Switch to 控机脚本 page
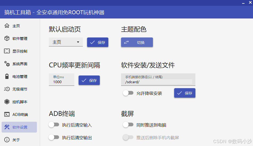Viewport: 253px width, 146px height. [19, 102]
